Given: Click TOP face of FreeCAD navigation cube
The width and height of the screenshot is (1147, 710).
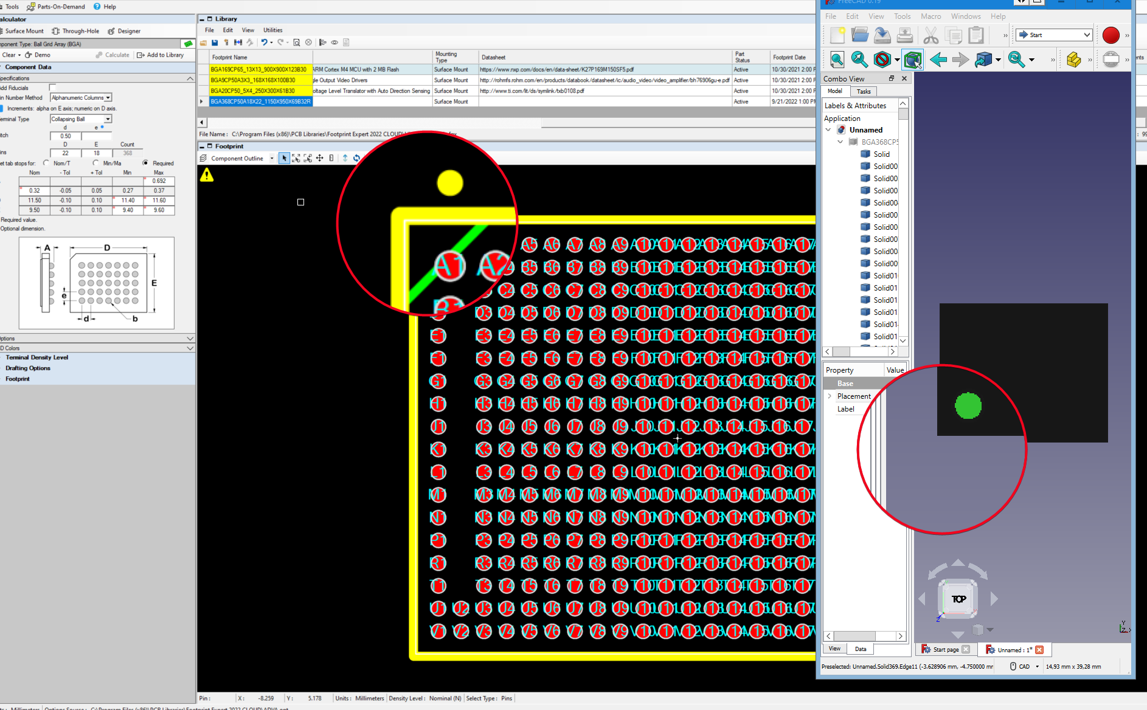Looking at the screenshot, I should 958,599.
